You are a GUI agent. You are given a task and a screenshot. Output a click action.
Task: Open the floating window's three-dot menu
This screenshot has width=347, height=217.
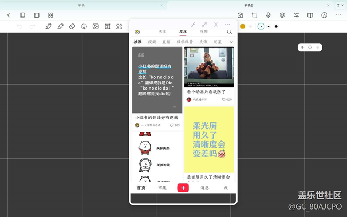[227, 25]
